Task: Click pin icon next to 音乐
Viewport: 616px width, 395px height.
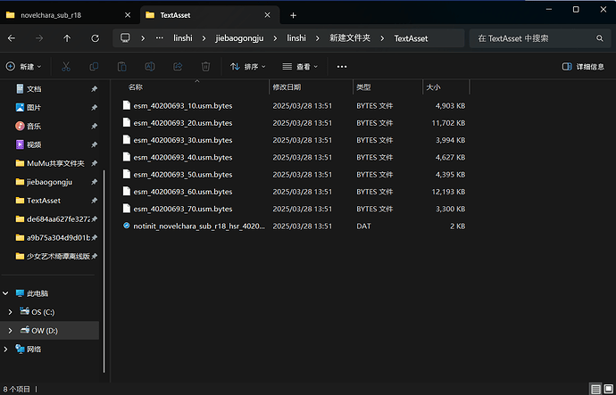Action: coord(95,127)
